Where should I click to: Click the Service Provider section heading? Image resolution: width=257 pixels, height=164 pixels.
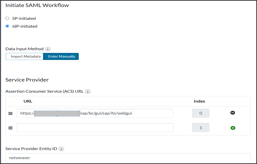[x=27, y=80]
